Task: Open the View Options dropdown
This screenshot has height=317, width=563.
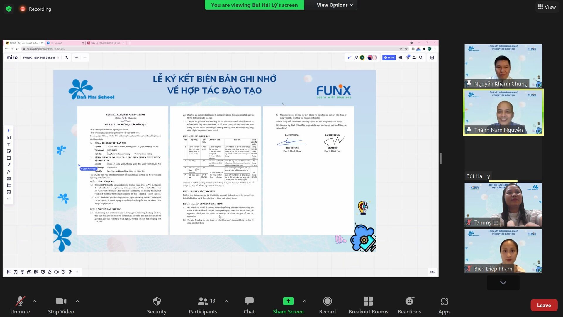Action: 335,5
